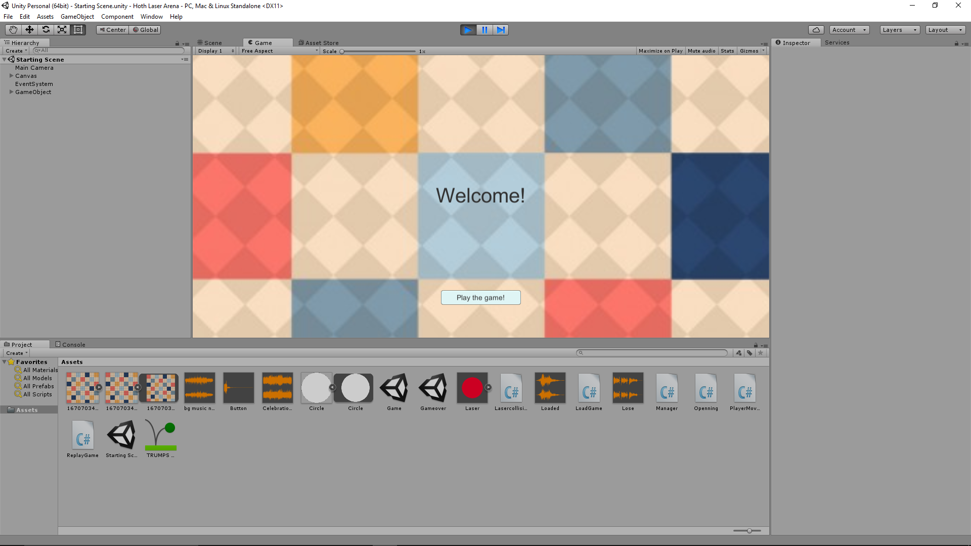Image resolution: width=971 pixels, height=546 pixels.
Task: Pause the running game
Action: click(484, 30)
